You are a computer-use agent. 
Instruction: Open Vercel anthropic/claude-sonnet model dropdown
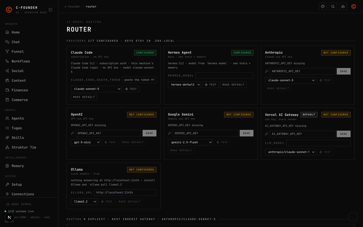tap(290, 152)
